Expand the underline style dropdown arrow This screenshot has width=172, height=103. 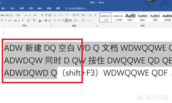pos(12,20)
